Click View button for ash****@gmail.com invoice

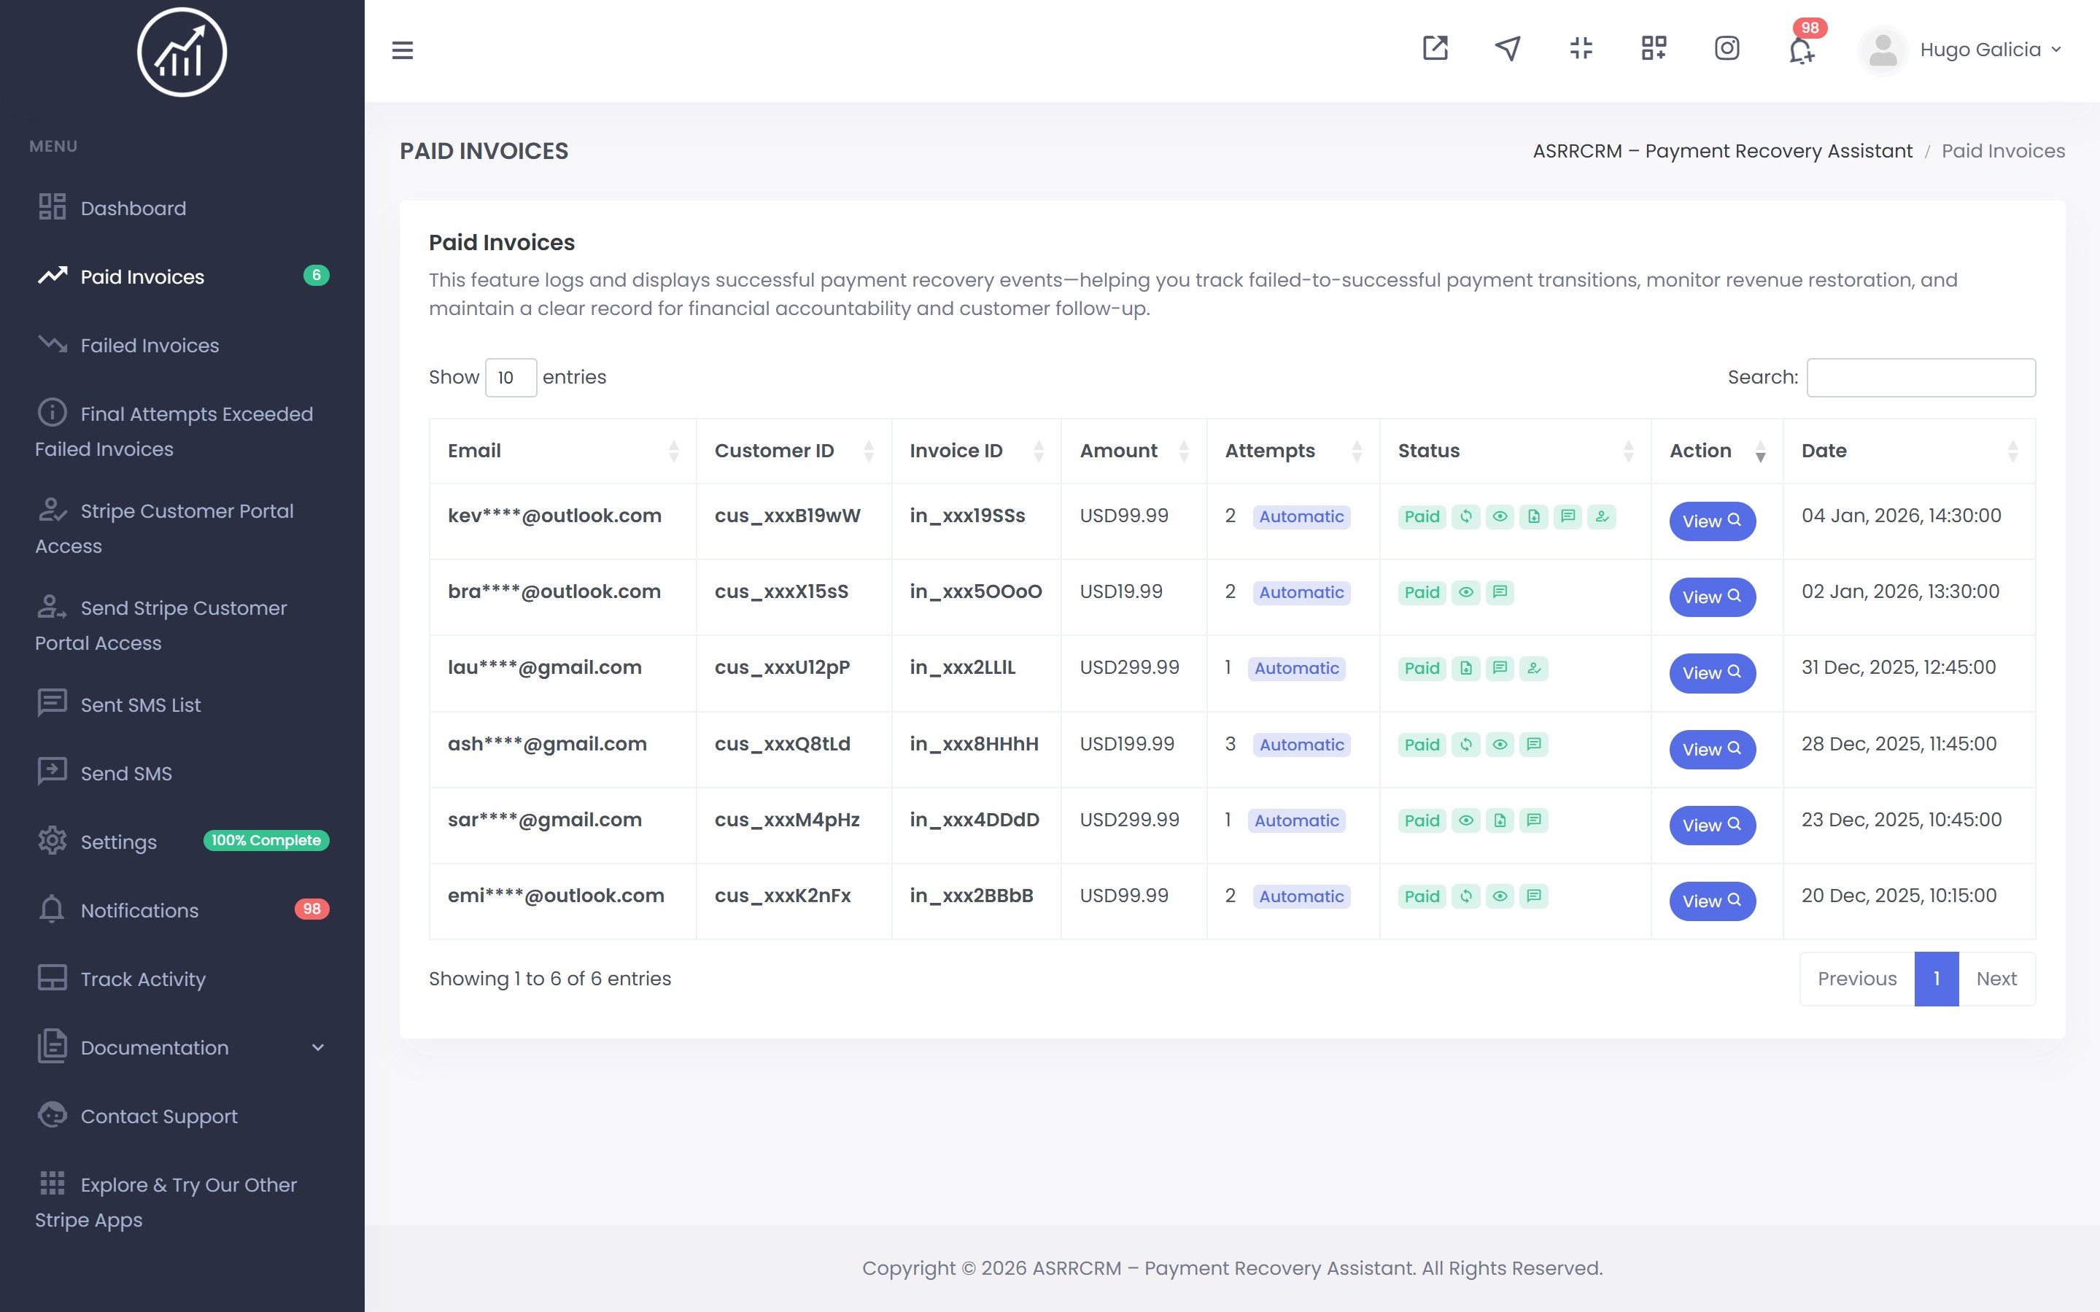(1711, 749)
